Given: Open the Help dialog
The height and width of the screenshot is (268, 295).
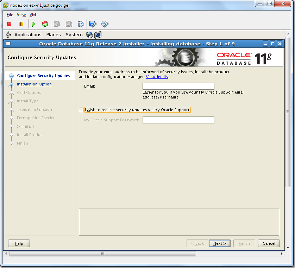Looking at the screenshot, I should [19, 243].
